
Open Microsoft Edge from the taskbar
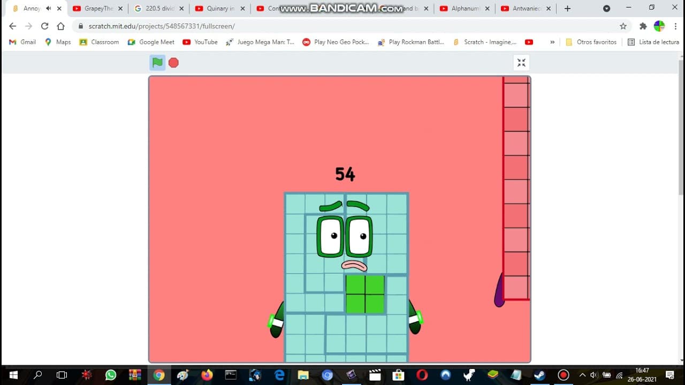[279, 375]
